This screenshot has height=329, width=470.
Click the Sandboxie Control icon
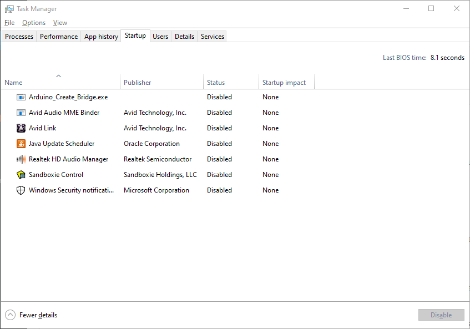(x=21, y=175)
